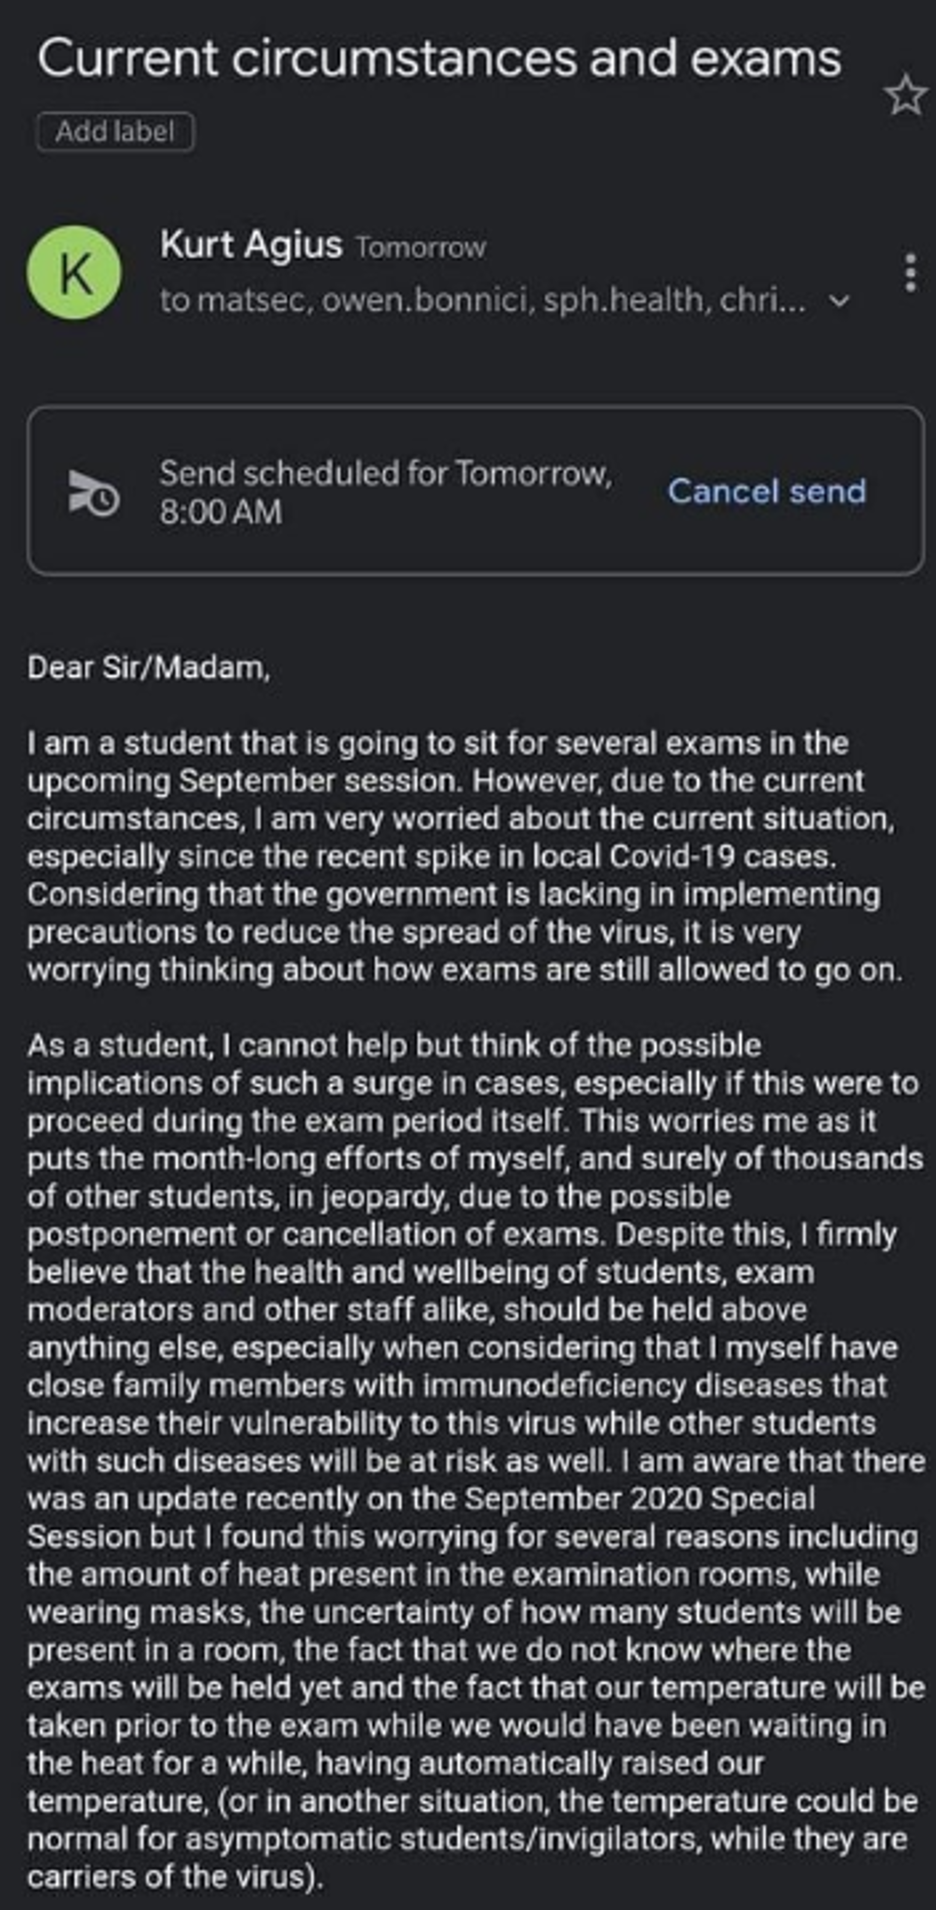Image resolution: width=936 pixels, height=1910 pixels.
Task: Click the word Covid-19 in the email
Action: (671, 856)
